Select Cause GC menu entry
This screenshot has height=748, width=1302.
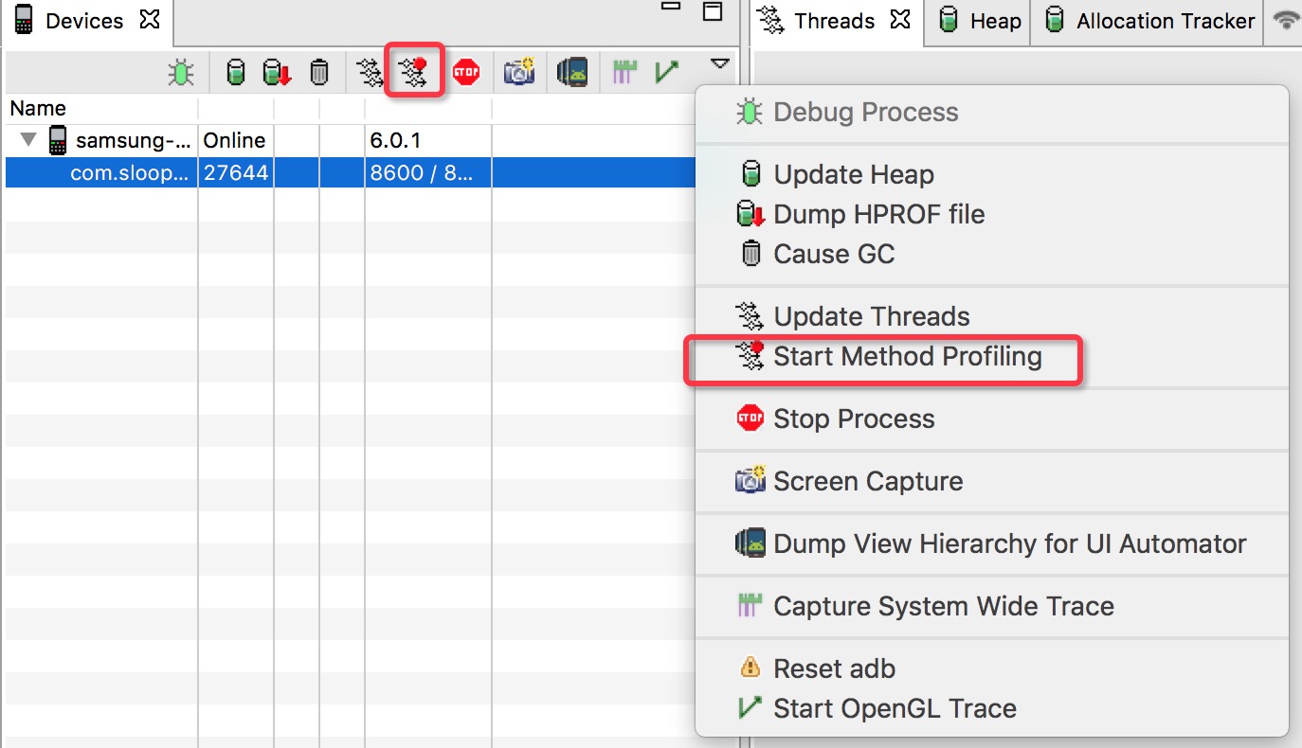tap(992, 254)
